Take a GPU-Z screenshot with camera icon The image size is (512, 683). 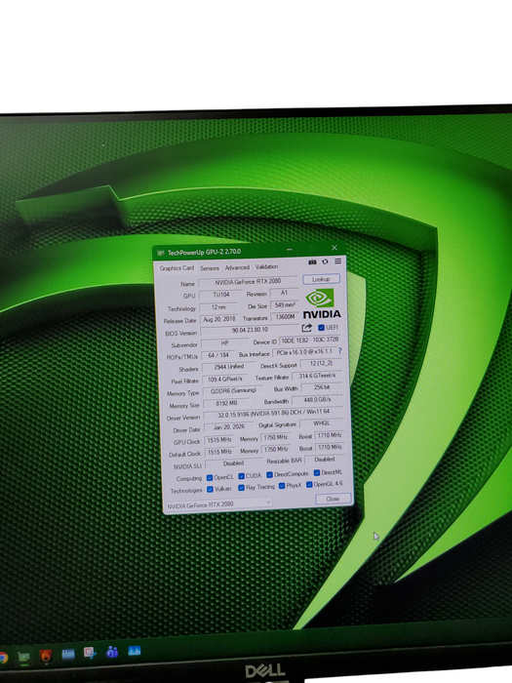pos(312,261)
